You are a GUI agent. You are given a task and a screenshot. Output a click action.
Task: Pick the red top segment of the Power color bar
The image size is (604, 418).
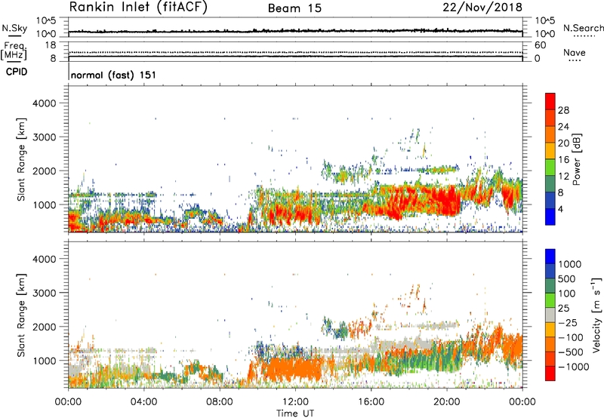(550, 101)
